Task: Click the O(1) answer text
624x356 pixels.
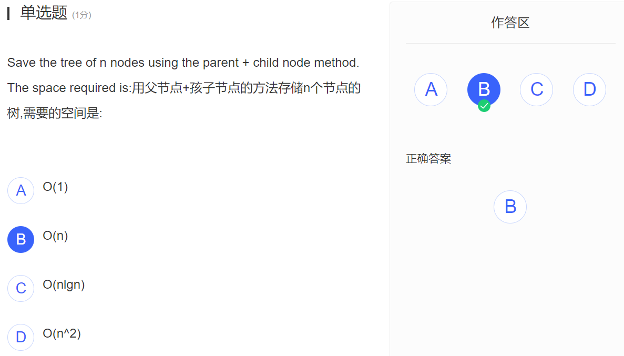Action: coord(55,187)
